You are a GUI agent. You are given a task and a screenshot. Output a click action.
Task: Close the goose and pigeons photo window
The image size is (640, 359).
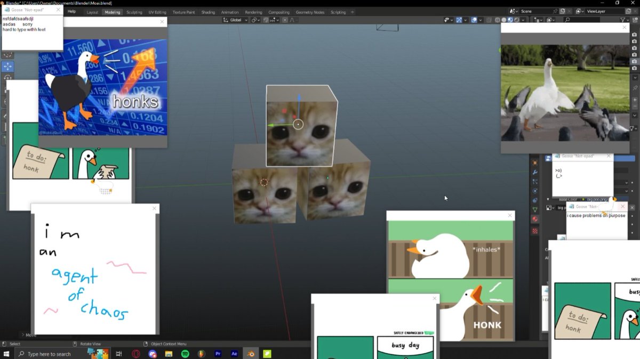point(625,27)
